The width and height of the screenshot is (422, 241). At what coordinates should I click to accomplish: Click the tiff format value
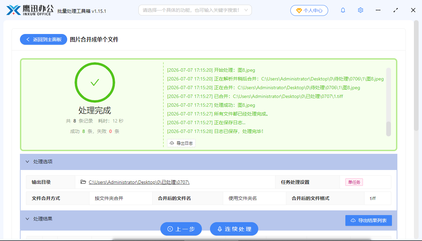tap(373, 198)
